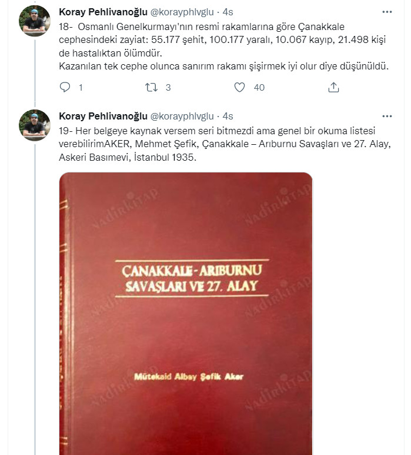Click the retweet count showing 3
Viewport: 411px width, 455px height.
point(168,88)
